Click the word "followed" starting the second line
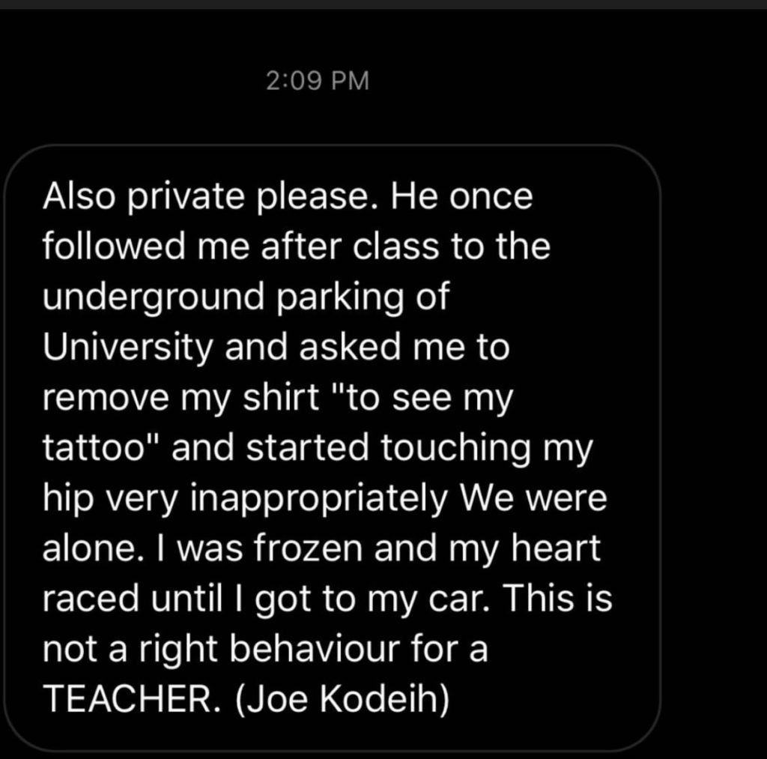The height and width of the screenshot is (759, 767). pyautogui.click(x=114, y=247)
